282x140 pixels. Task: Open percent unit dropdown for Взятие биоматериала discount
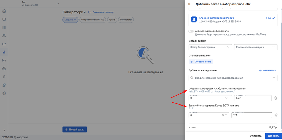point(224,115)
